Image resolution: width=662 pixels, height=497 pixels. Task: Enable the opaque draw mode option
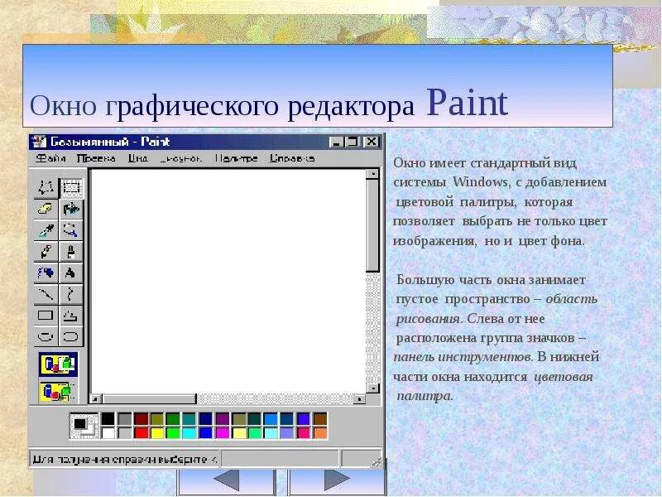(58, 364)
